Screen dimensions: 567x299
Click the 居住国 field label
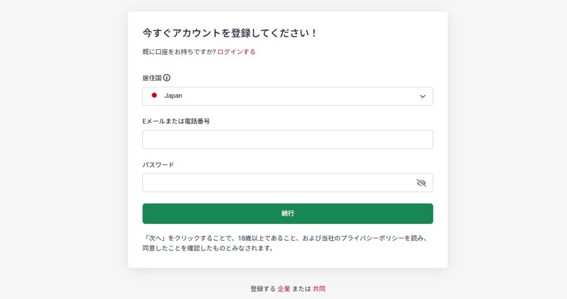pos(152,78)
